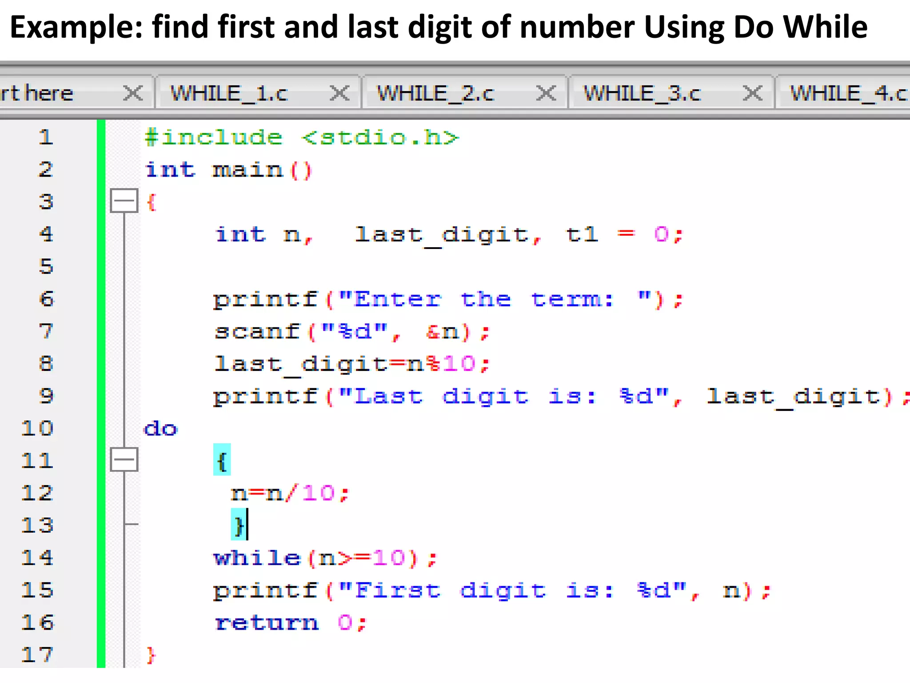
Task: Click line number 14 in the gutter
Action: coord(37,558)
